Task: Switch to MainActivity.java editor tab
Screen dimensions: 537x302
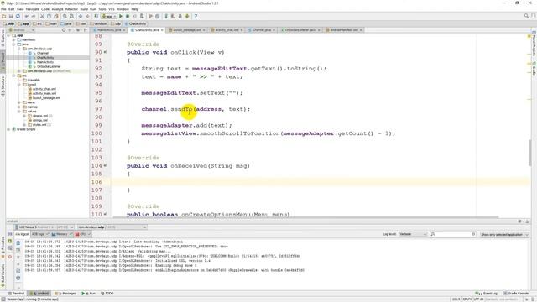Action: pos(109,30)
